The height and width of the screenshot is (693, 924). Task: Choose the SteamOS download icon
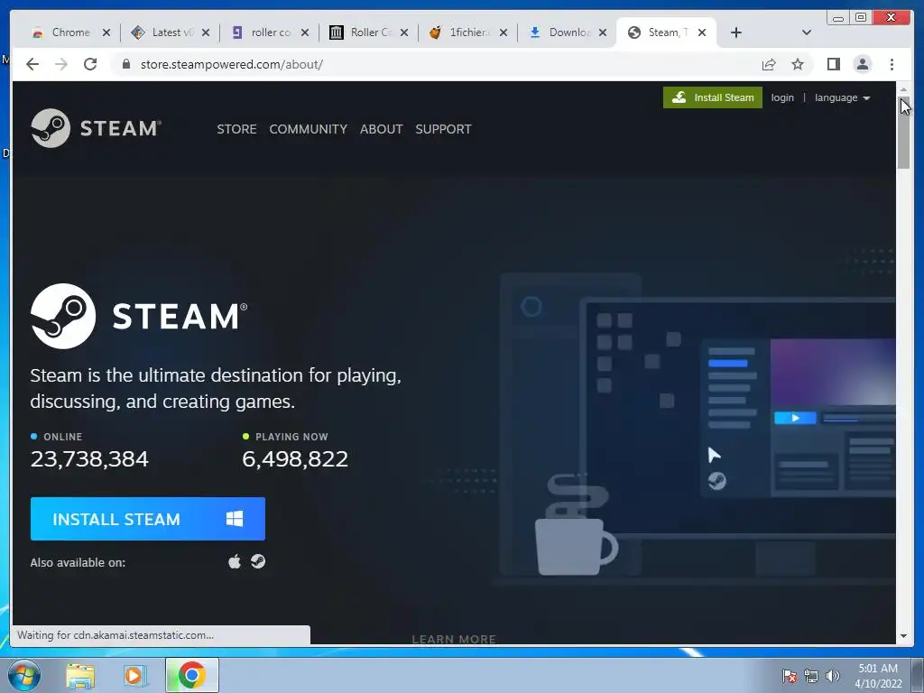[x=257, y=561]
